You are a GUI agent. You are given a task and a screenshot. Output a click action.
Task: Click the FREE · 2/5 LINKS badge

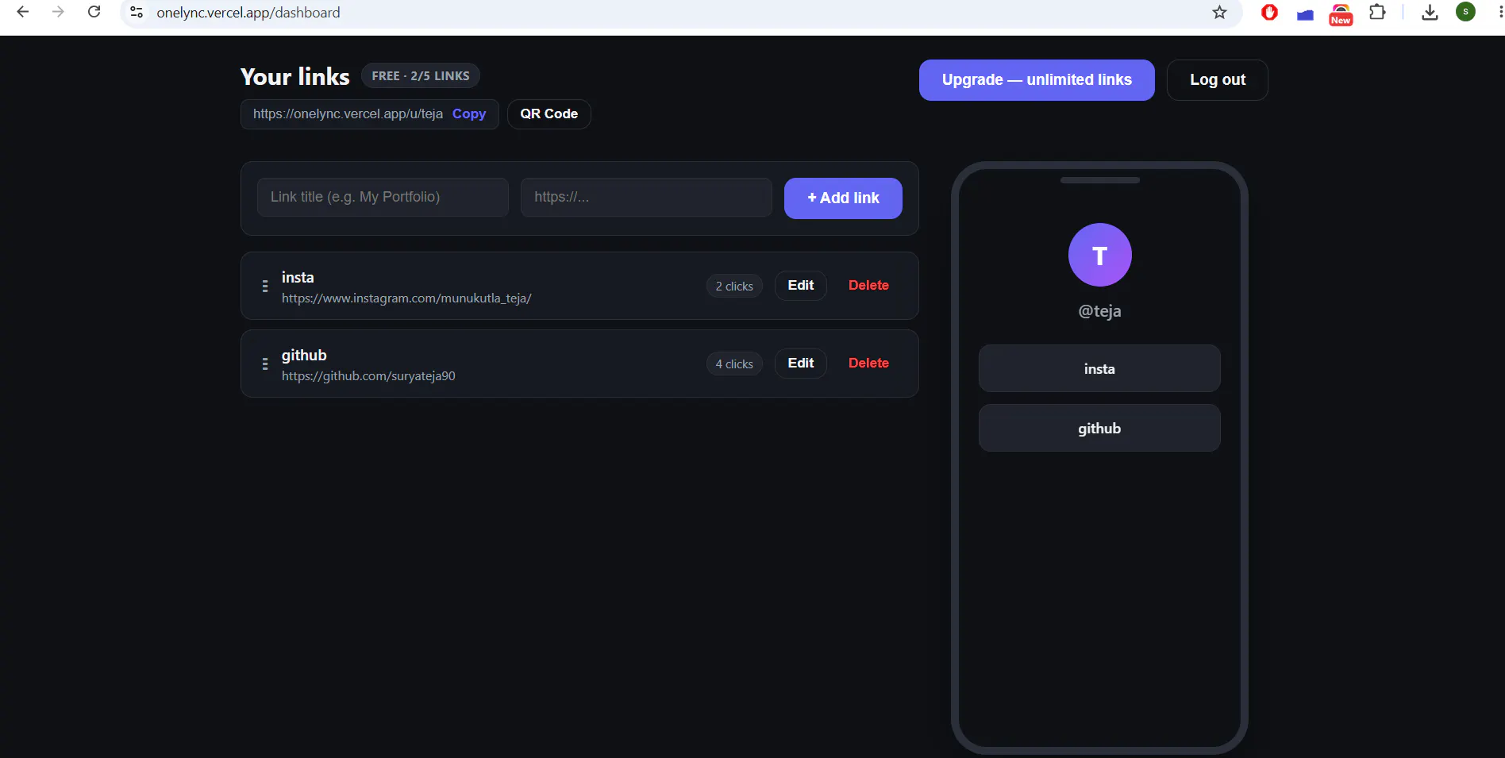(x=421, y=76)
